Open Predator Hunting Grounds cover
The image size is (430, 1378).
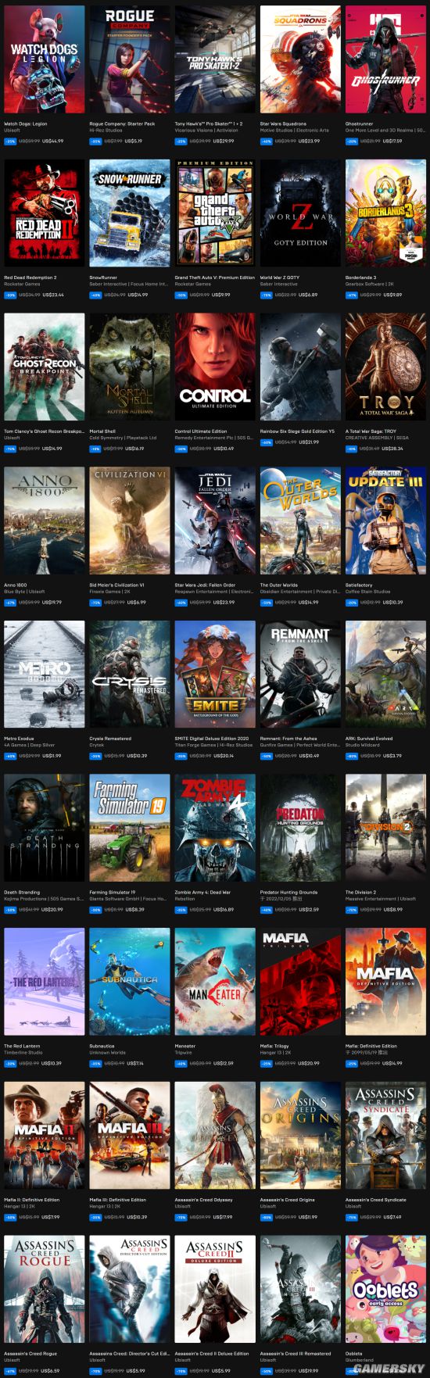(x=300, y=829)
